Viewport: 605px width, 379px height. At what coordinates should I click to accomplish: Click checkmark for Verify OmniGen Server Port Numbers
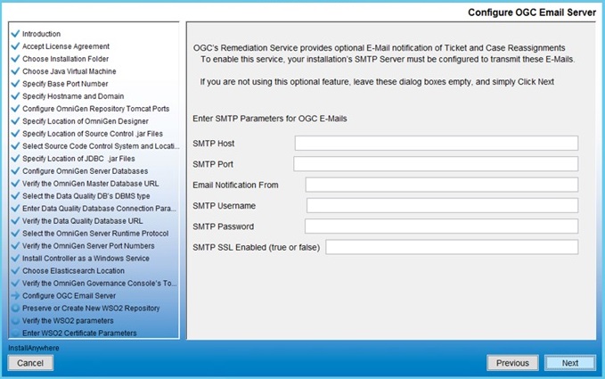click(15, 246)
